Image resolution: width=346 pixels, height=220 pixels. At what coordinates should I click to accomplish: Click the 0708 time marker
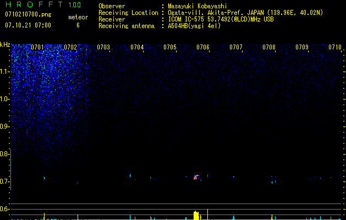[x=269, y=47]
